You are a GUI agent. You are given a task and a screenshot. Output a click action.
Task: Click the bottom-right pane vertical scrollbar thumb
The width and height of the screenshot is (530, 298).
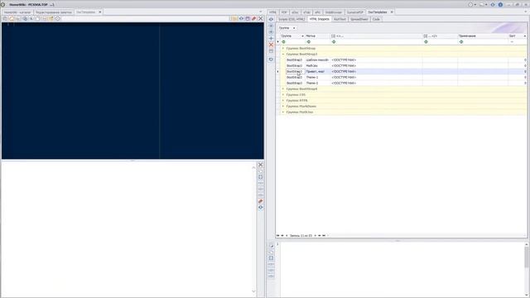(x=527, y=257)
